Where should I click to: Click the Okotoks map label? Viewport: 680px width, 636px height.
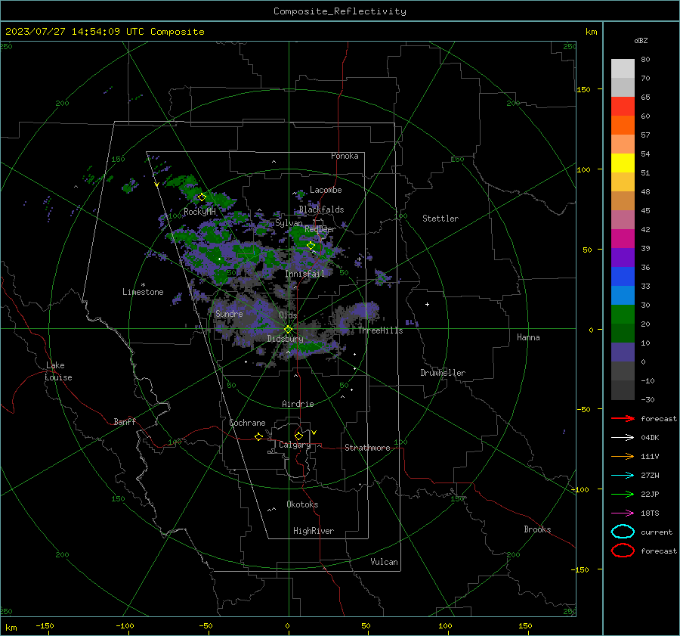pos(302,504)
